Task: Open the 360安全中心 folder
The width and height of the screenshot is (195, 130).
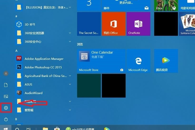Action: 44,42
